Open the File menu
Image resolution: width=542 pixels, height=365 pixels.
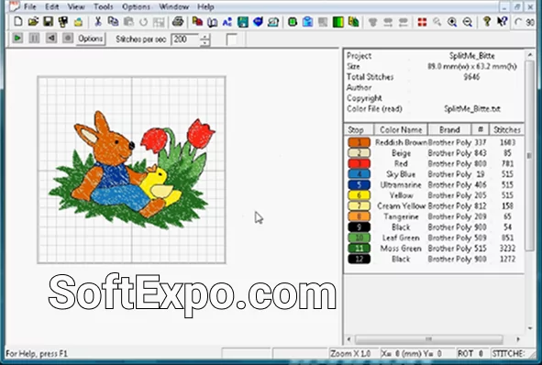[29, 6]
